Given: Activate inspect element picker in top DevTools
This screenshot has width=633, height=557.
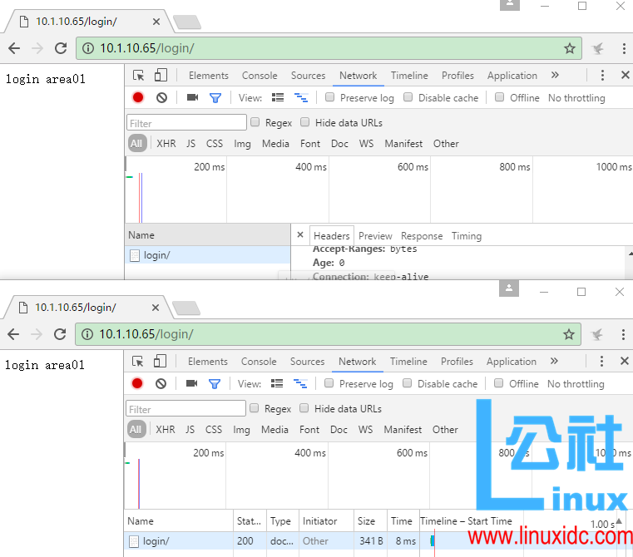Looking at the screenshot, I should tap(138, 76).
